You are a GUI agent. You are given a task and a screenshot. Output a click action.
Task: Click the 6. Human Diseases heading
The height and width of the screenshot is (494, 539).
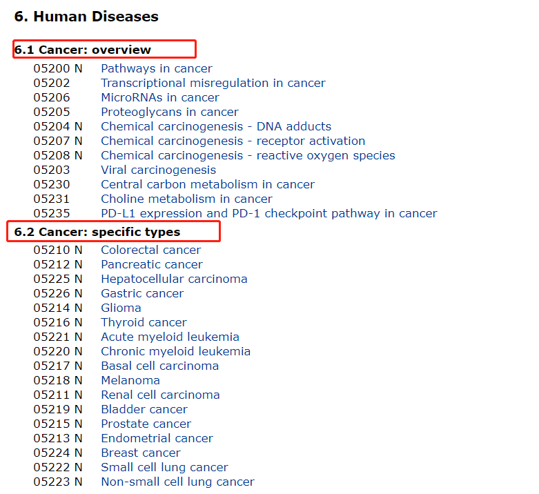click(x=86, y=17)
